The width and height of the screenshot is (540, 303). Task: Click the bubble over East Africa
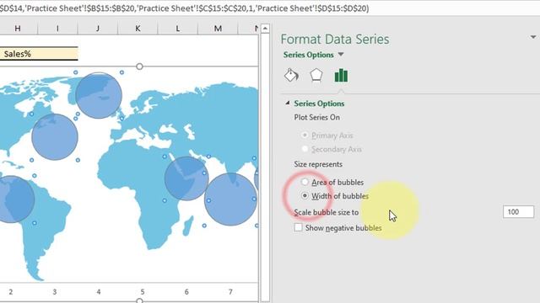click(x=186, y=178)
